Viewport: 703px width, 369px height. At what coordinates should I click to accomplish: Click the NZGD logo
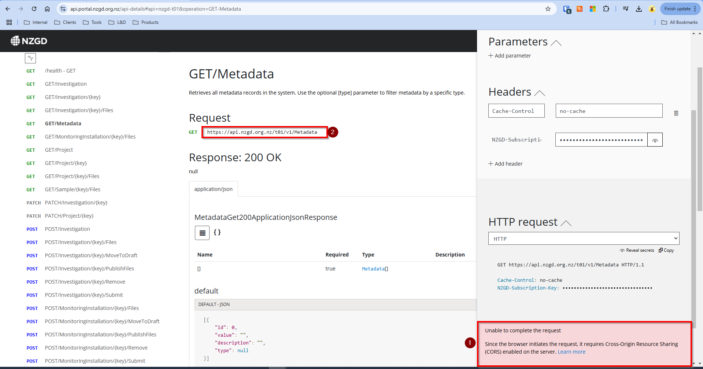29,41
